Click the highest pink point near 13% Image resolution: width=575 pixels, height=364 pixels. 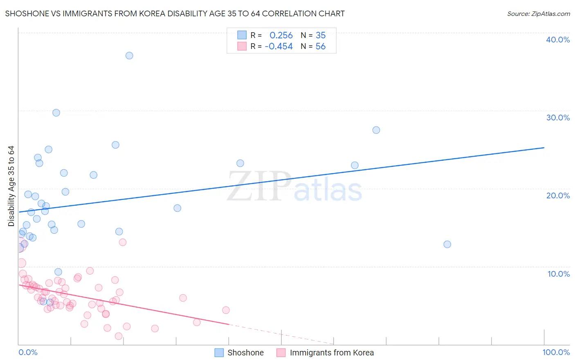point(123,242)
